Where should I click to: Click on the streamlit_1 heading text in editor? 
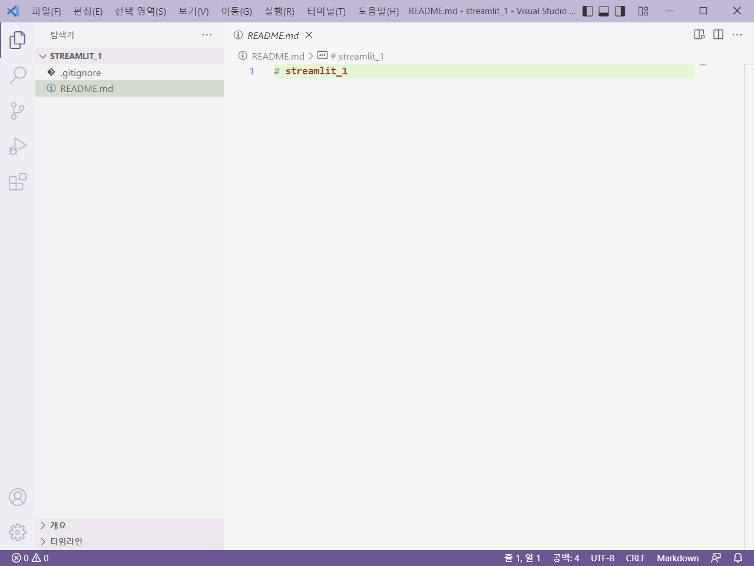point(316,71)
